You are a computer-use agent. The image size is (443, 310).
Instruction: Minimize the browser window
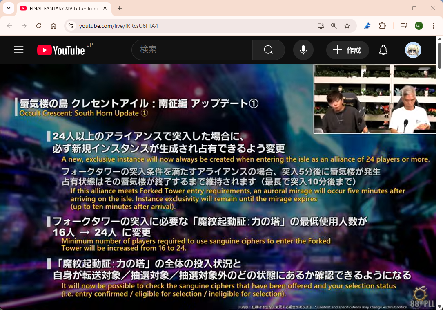pyautogui.click(x=396, y=8)
